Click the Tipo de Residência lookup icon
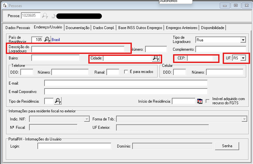The height and width of the screenshot is (164, 253). point(58,101)
